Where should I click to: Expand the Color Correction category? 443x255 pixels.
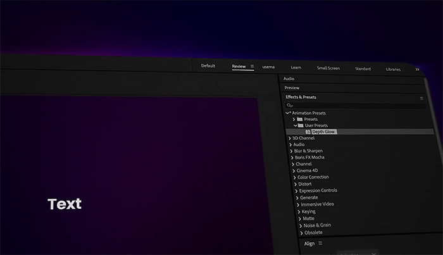point(295,177)
